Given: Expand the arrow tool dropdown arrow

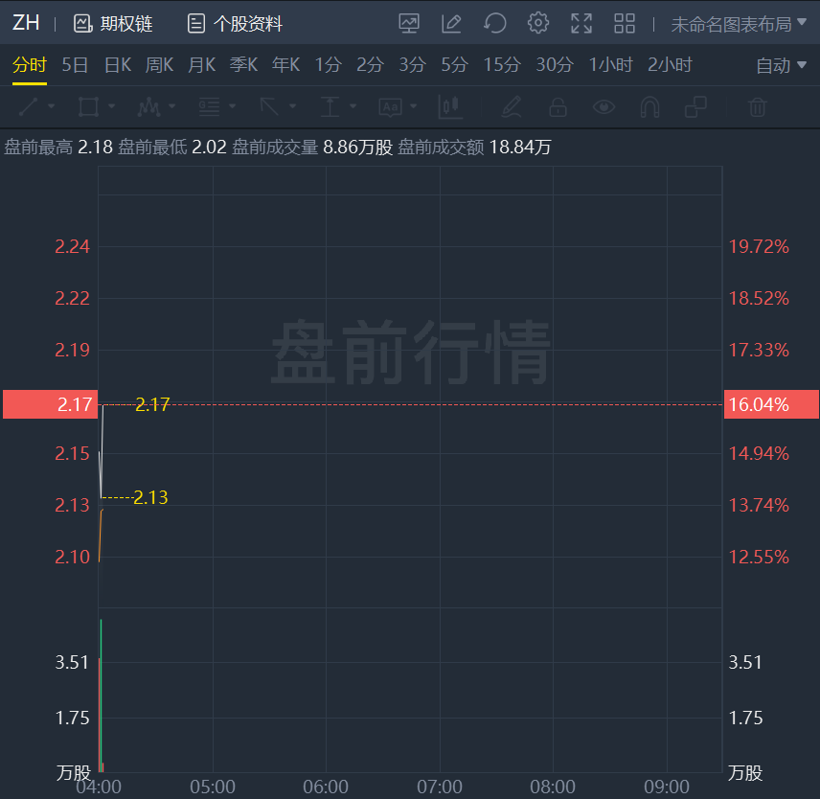Looking at the screenshot, I should 293,106.
